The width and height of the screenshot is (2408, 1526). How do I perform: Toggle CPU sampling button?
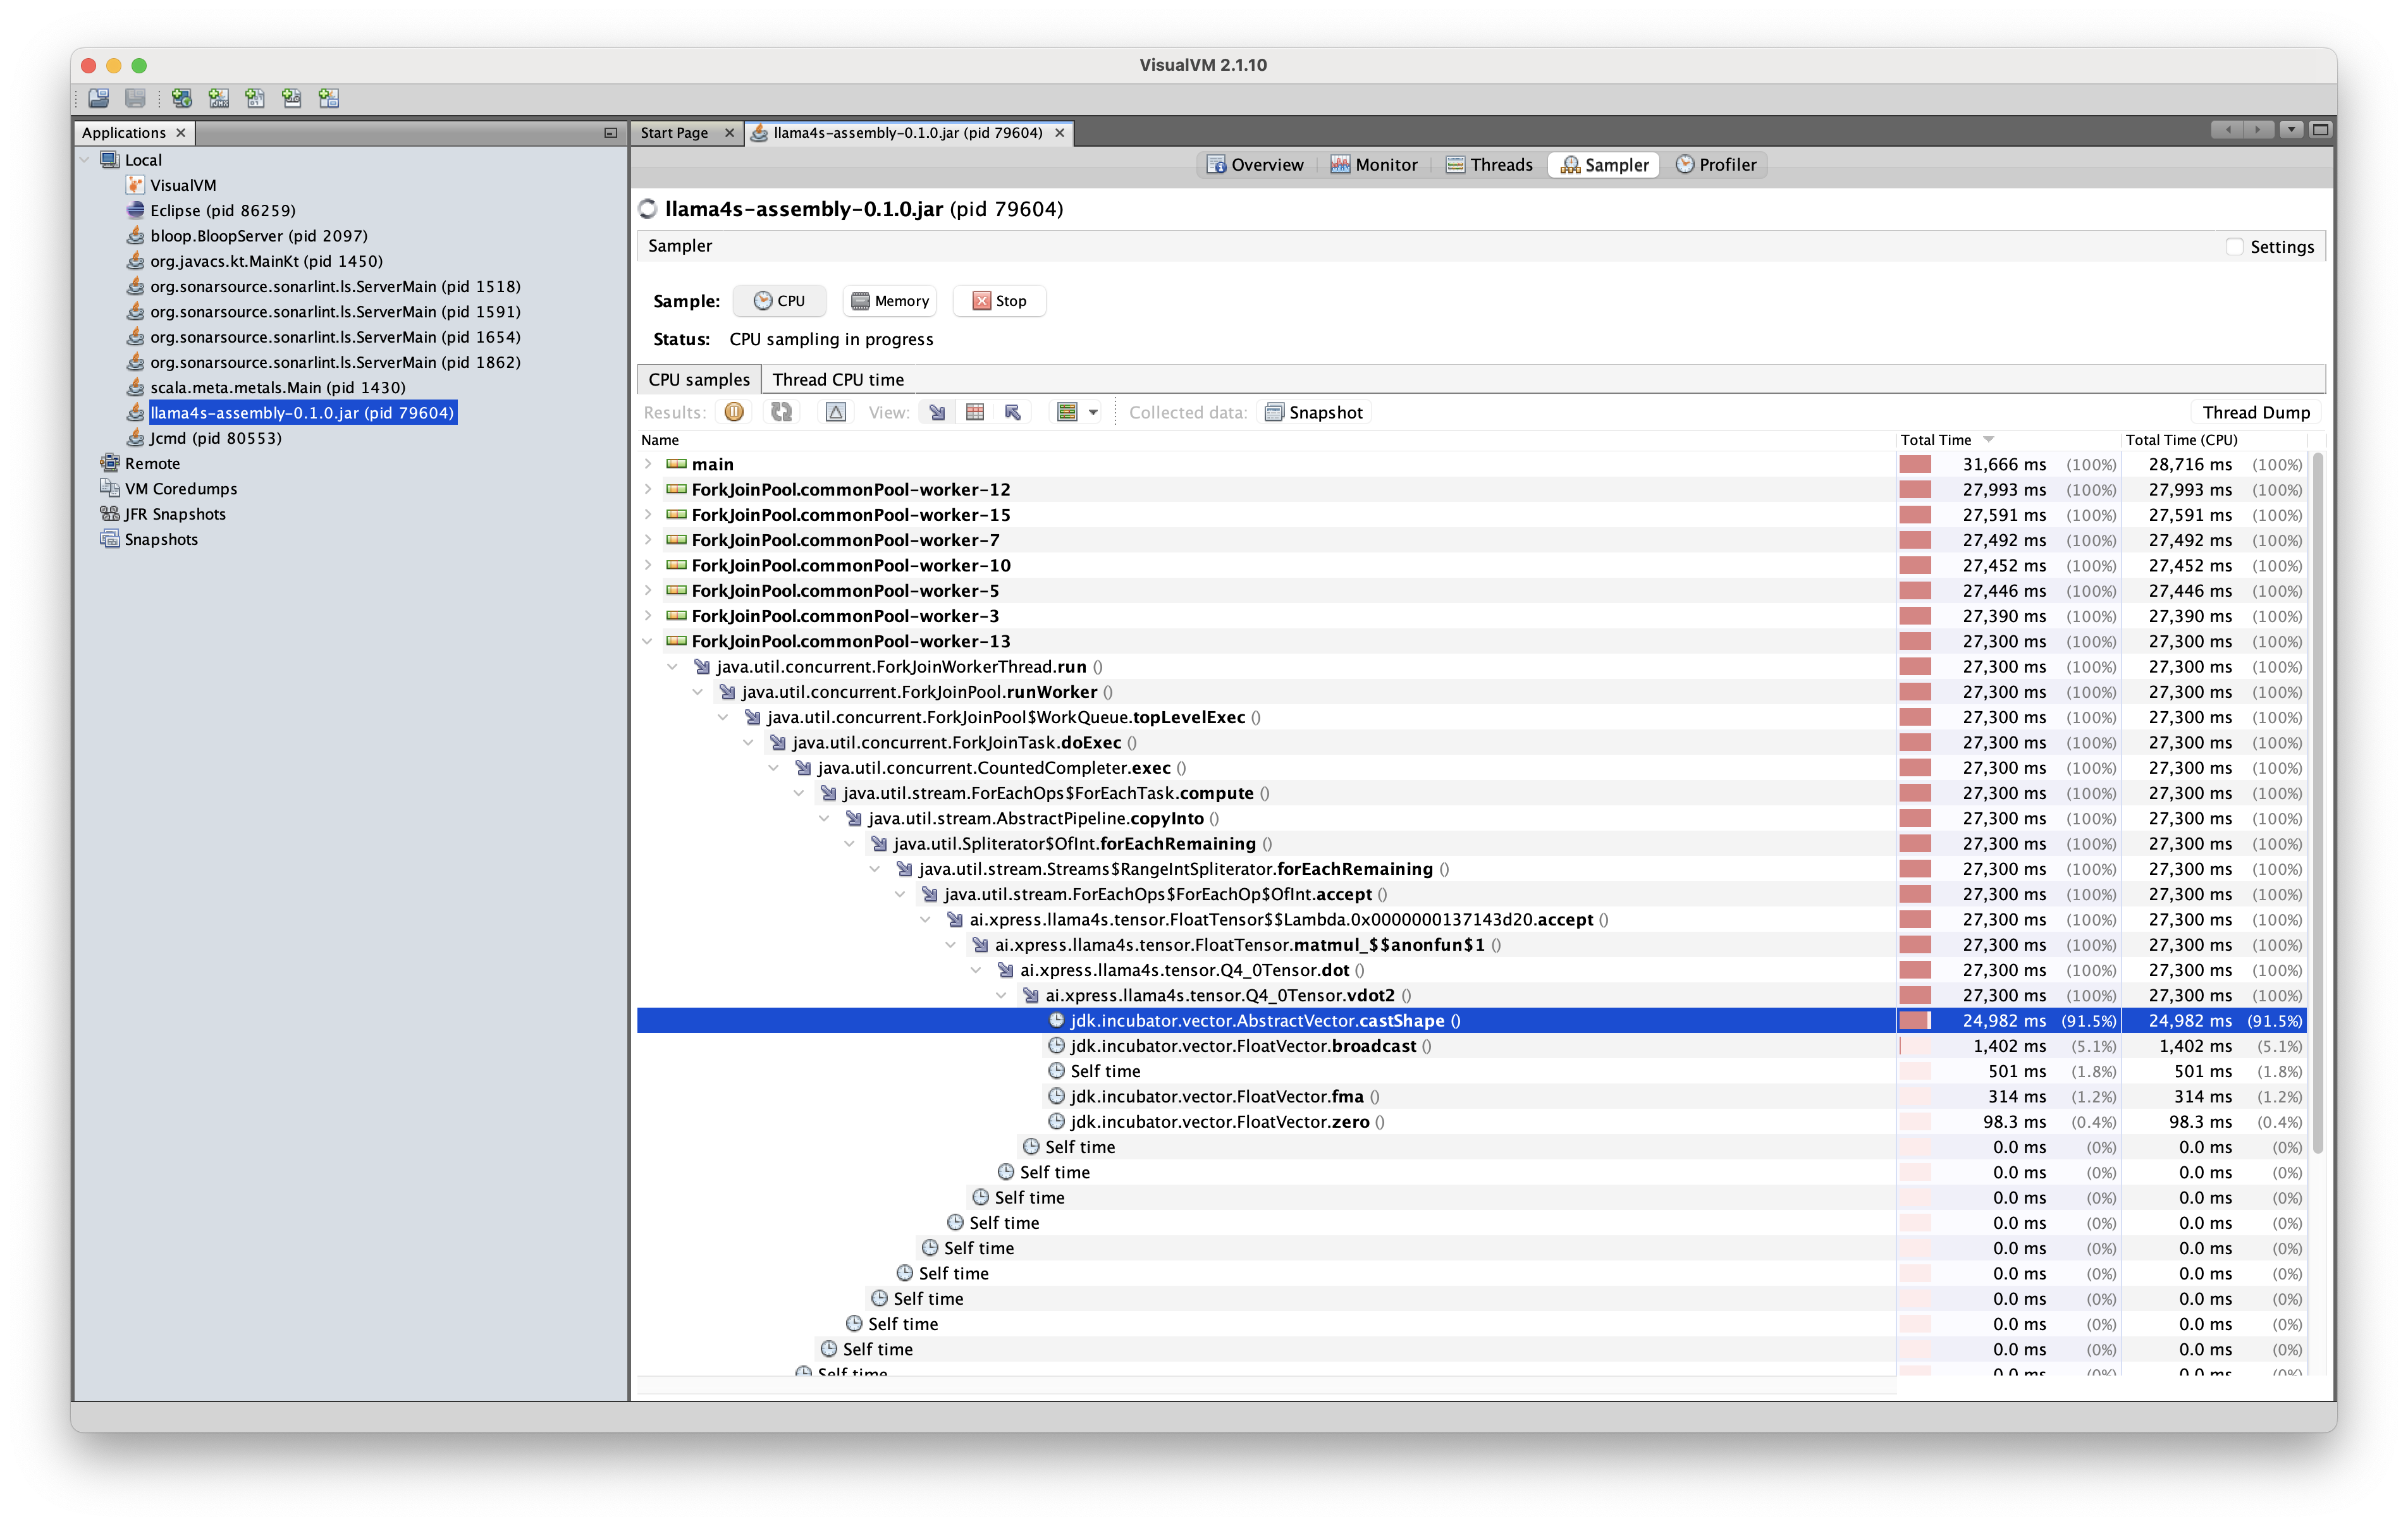(779, 301)
